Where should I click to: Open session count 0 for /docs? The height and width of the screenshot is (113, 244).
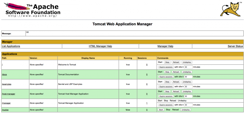pyautogui.click(x=147, y=75)
